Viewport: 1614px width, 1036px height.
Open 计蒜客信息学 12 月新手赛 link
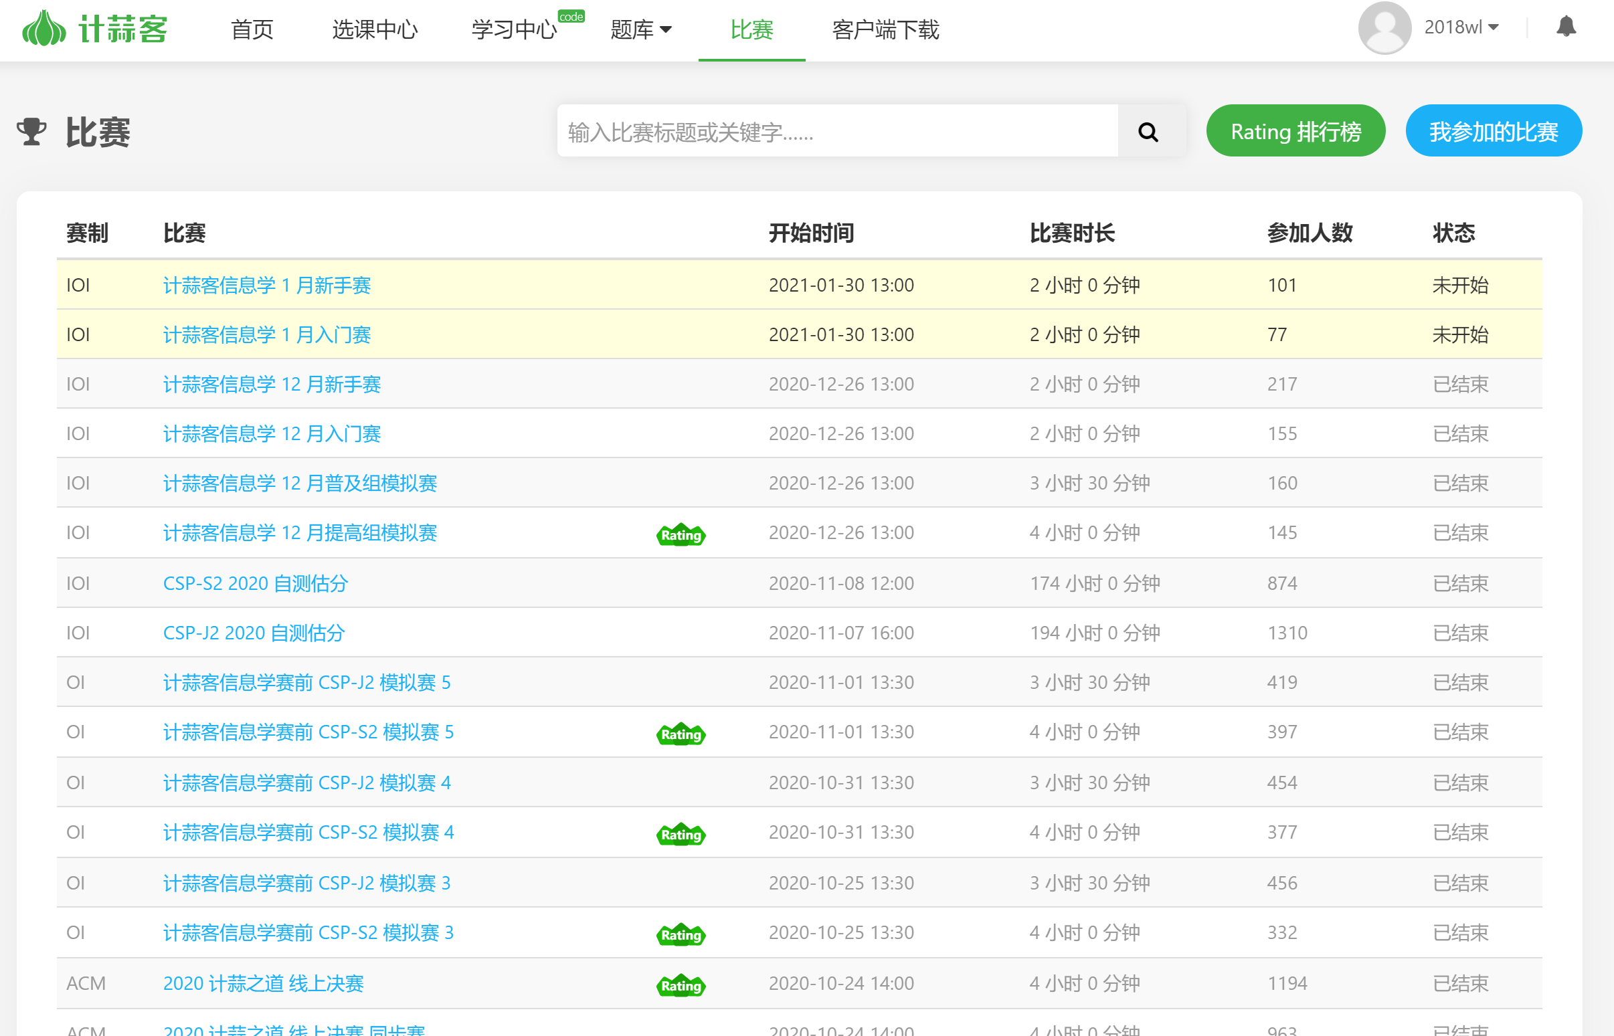[x=272, y=384]
